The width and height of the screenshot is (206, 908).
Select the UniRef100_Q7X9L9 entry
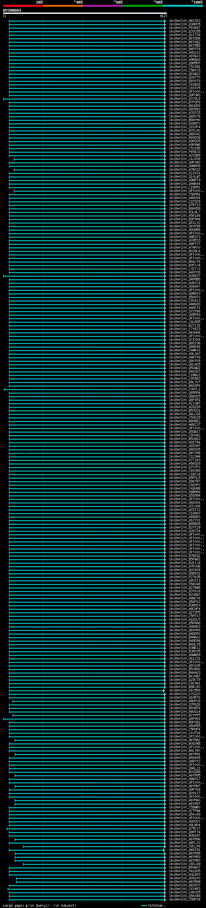184,99
